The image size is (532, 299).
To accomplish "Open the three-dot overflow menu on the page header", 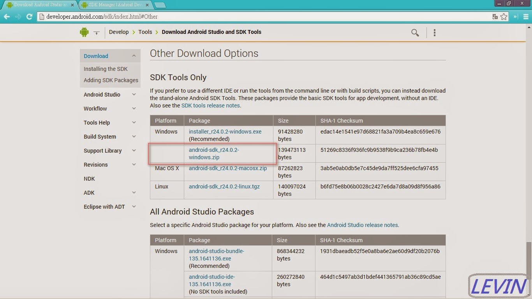I will tap(435, 33).
